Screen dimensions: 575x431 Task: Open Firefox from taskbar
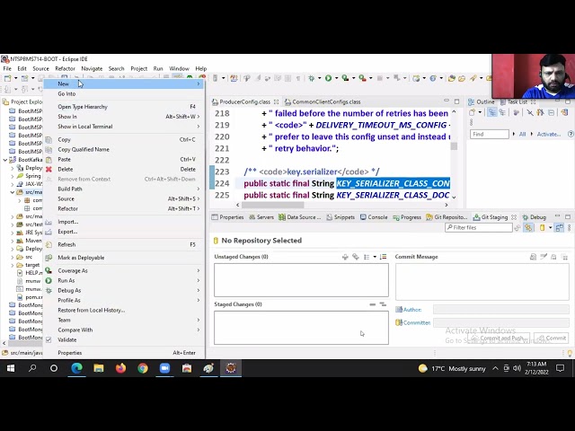[120, 368]
